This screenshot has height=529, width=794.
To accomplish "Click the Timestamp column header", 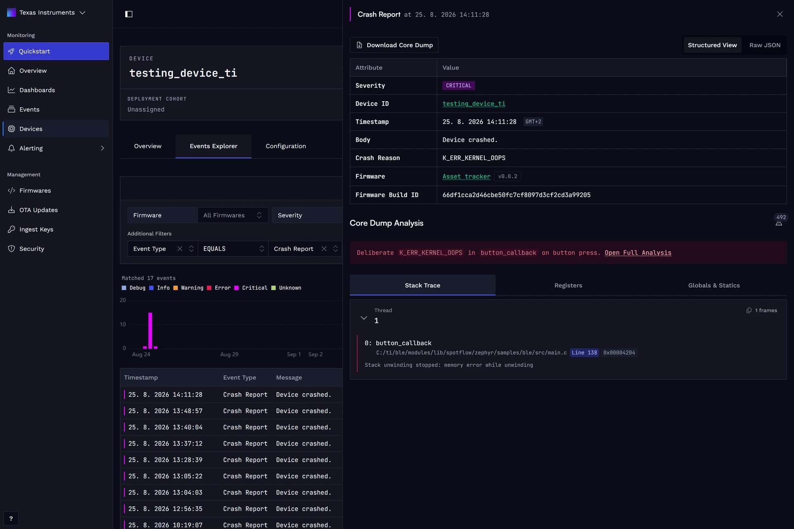I will 141,378.
